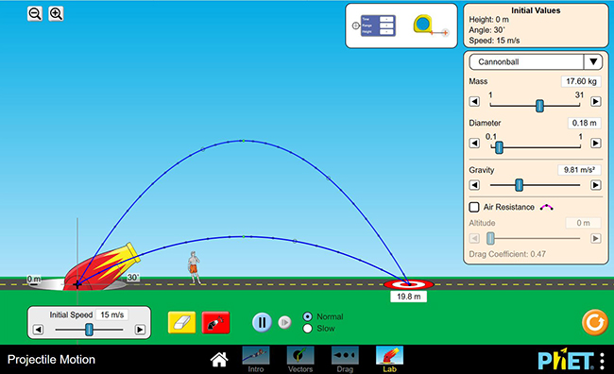This screenshot has height=374, width=614.
Task: Click the dropdown arrow next to Cannonball
Action: (593, 62)
